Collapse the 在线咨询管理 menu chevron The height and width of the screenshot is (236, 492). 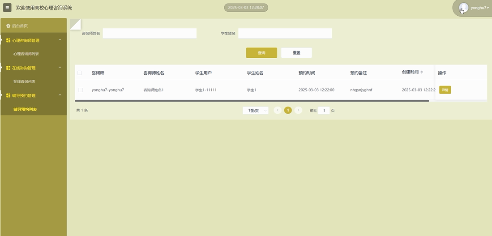click(60, 68)
